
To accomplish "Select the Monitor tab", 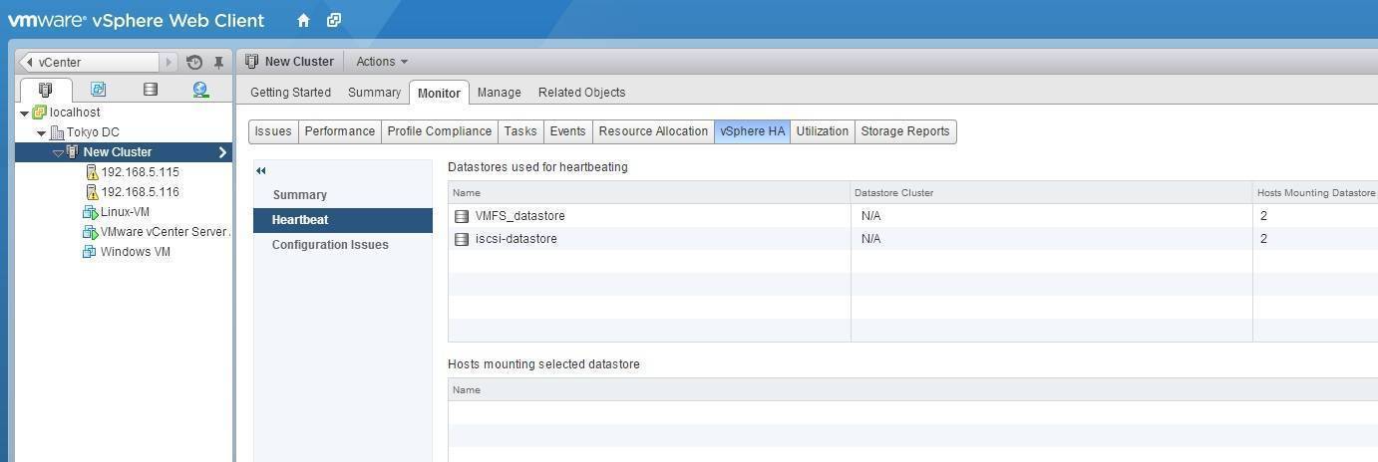I will pyautogui.click(x=439, y=93).
